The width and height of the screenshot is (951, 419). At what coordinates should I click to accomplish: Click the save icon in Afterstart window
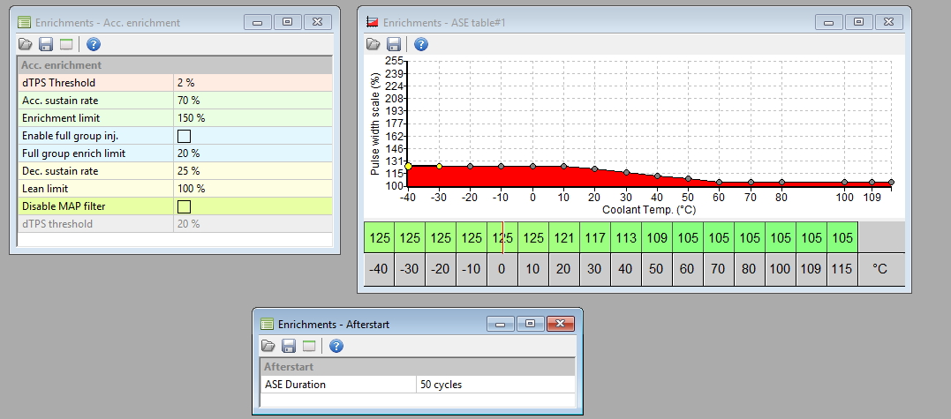(289, 346)
